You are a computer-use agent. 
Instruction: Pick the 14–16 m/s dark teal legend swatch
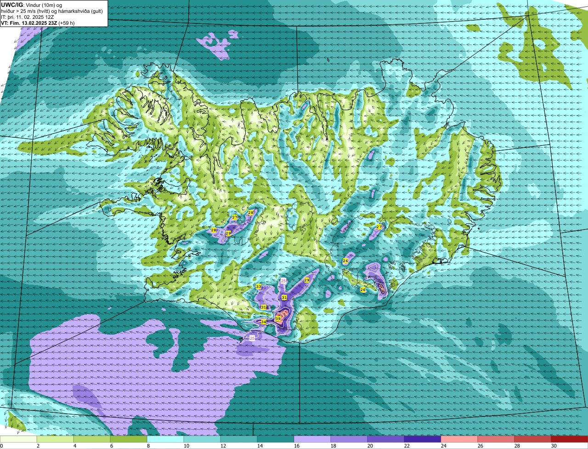276,439
